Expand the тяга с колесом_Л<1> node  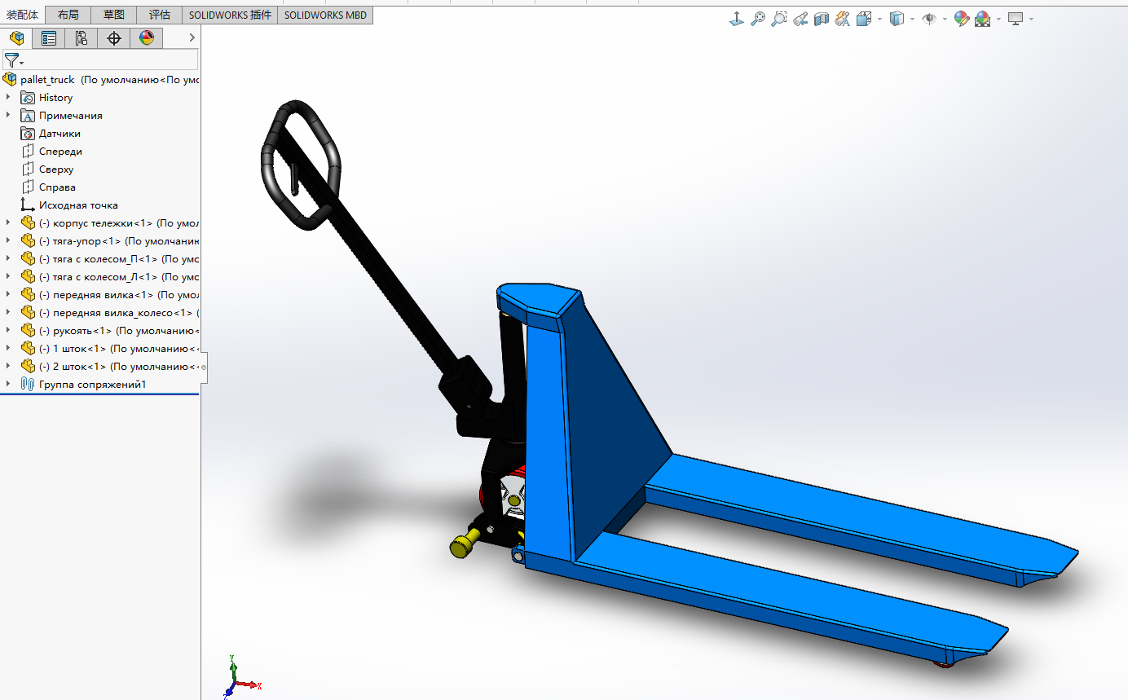coord(8,276)
